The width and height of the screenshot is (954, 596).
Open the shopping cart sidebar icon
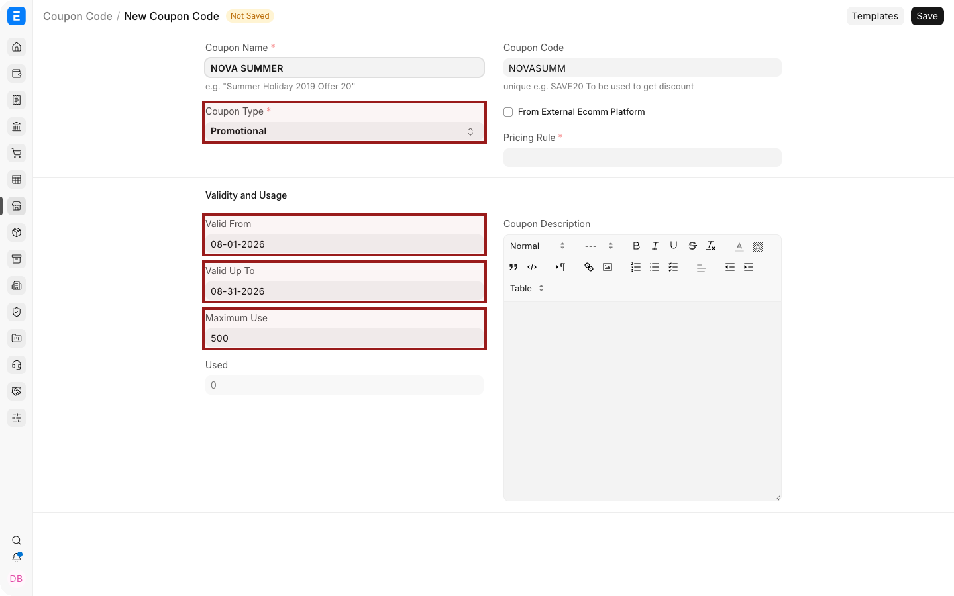(x=17, y=153)
